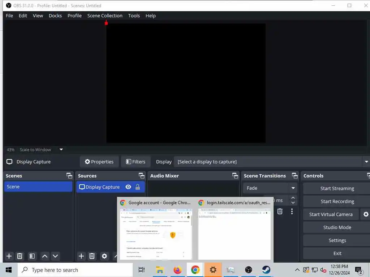
Task: Open the Display selection combo box
Action: click(x=271, y=162)
